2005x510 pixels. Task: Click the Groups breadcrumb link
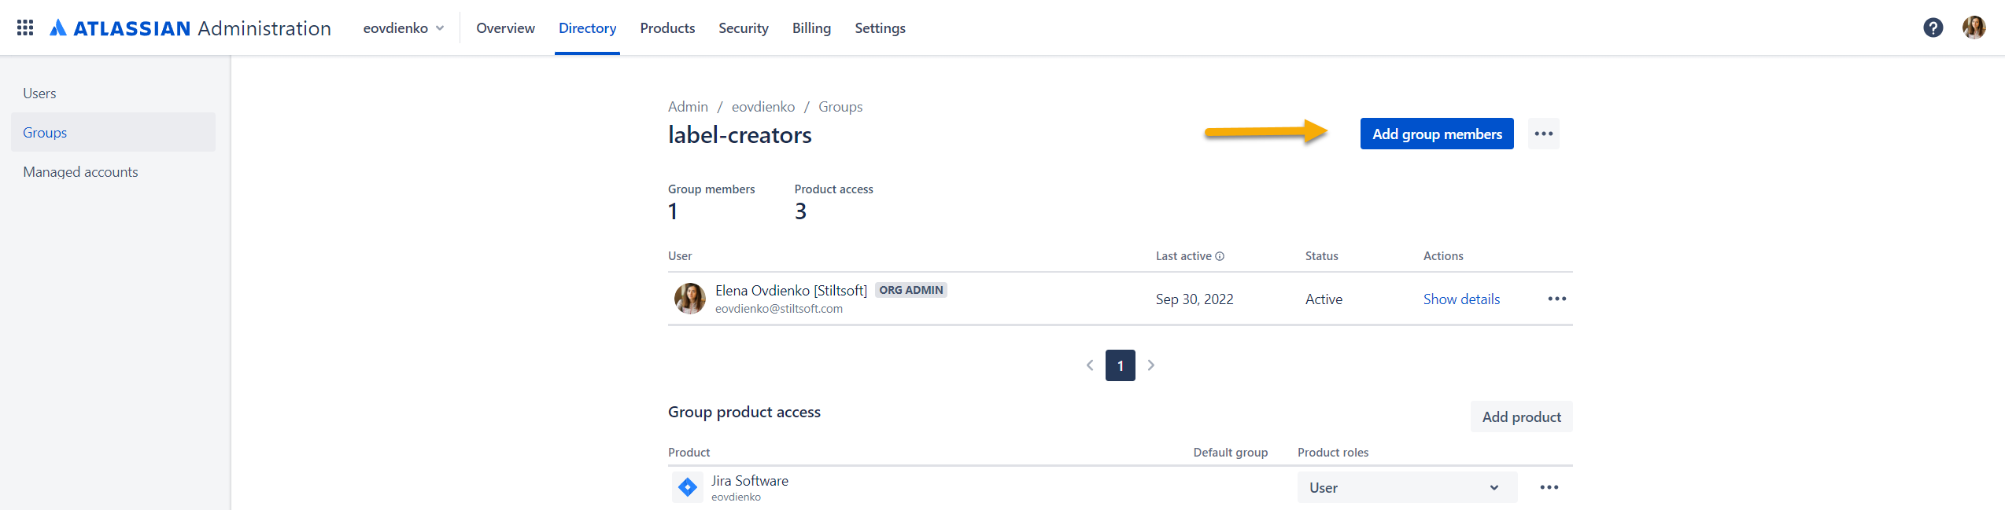pyautogui.click(x=840, y=107)
